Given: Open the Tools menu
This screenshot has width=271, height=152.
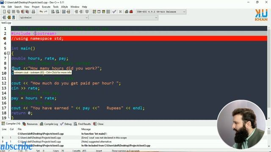Looking at the screenshot, I should tap(55, 7).
